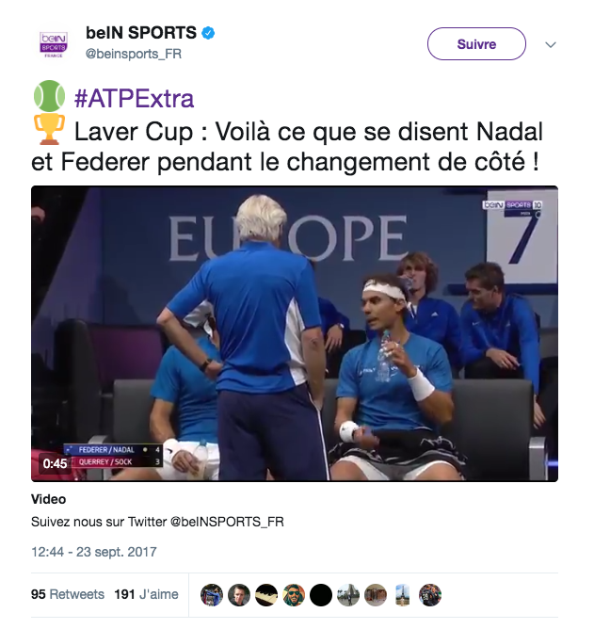
Task: Click the beIN SPORTS display name
Action: (141, 33)
